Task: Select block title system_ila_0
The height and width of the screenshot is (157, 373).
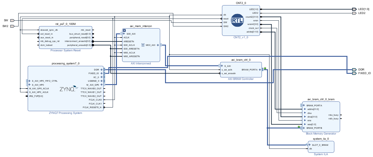Action: (x=321, y=139)
